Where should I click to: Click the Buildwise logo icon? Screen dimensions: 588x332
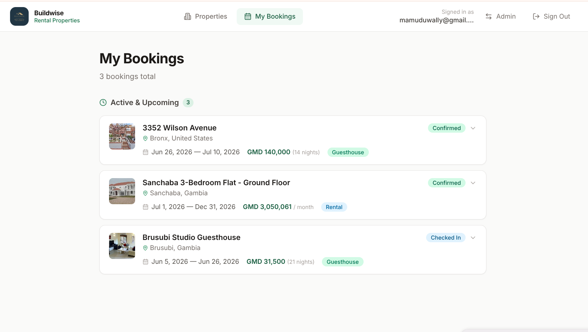19,16
